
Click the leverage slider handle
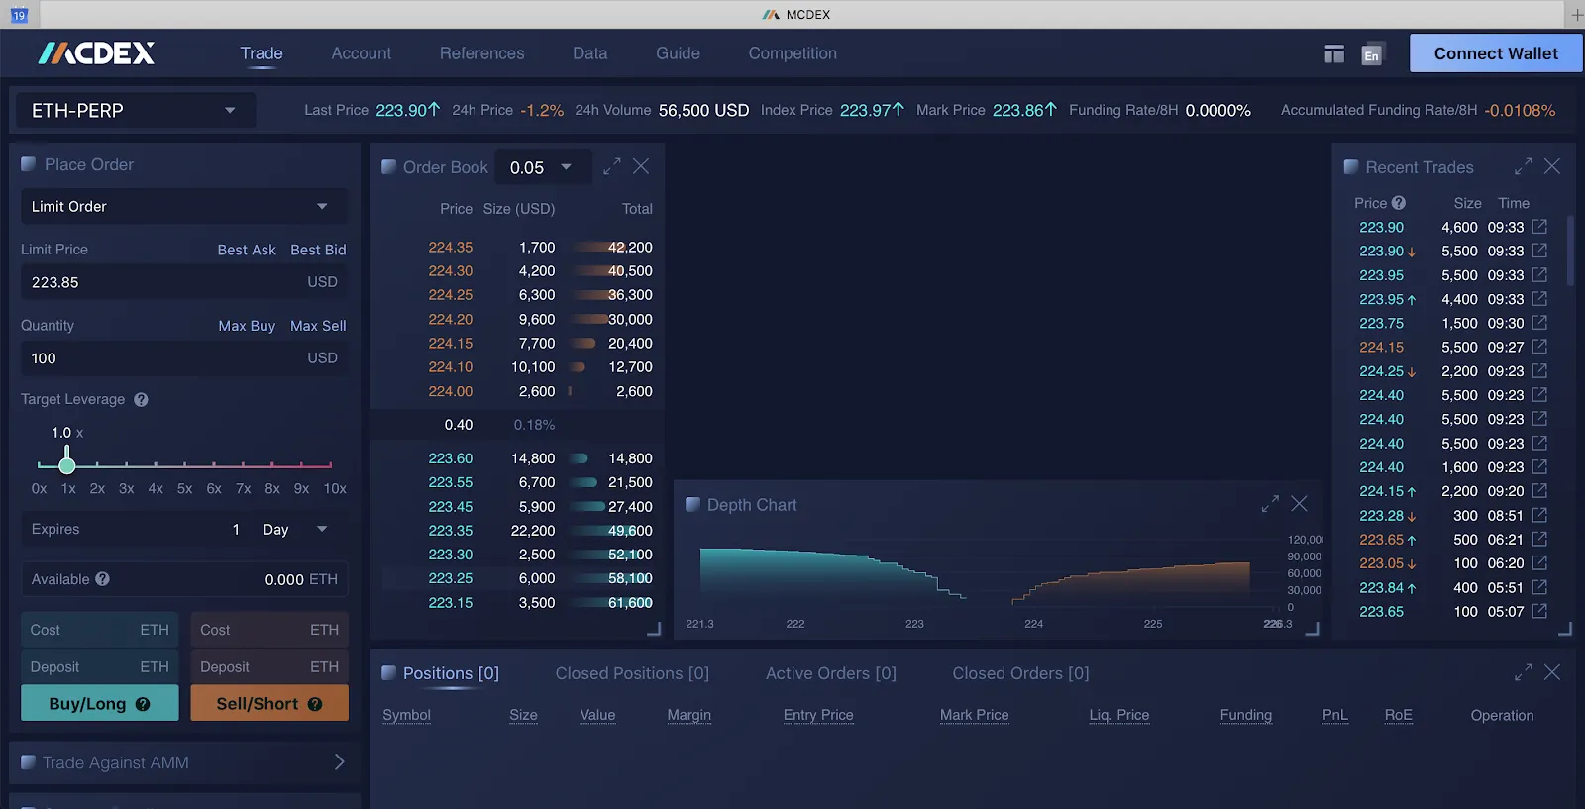(67, 463)
